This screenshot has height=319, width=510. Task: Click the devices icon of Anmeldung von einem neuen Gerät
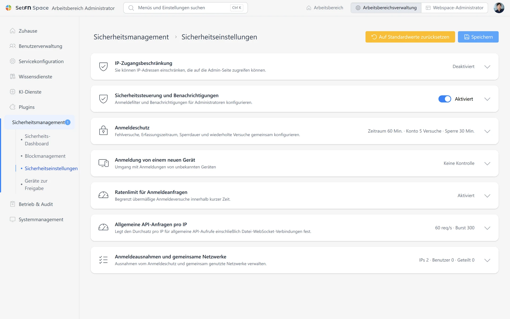click(x=103, y=163)
